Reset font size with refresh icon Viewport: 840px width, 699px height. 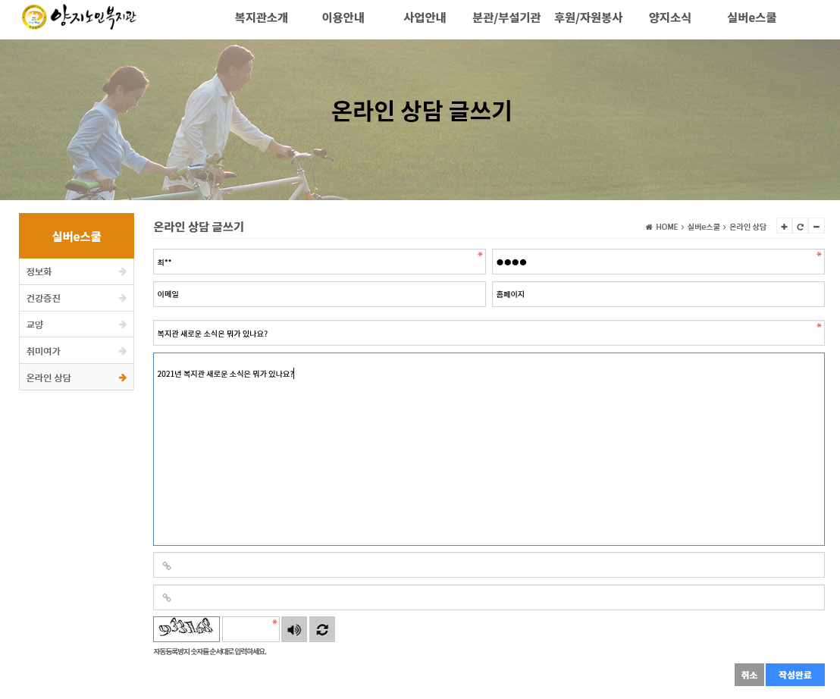(x=801, y=227)
